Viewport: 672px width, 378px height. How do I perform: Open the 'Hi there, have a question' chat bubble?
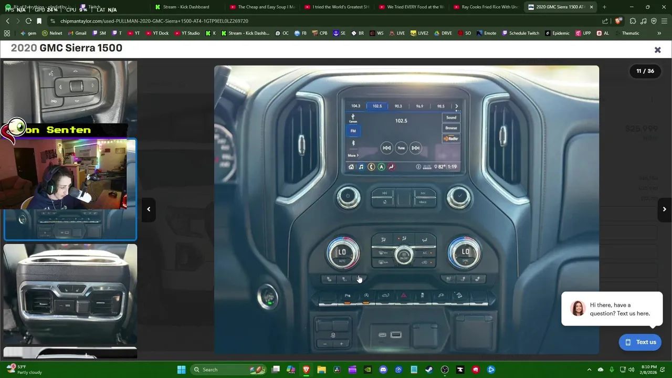click(612, 309)
